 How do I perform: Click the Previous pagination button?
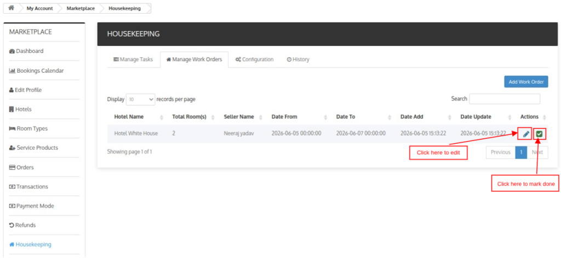501,153
